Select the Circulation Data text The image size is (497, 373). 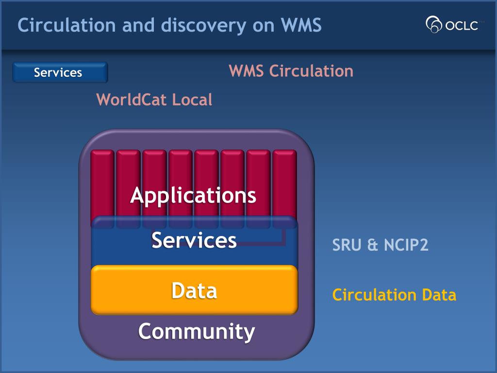tap(394, 295)
